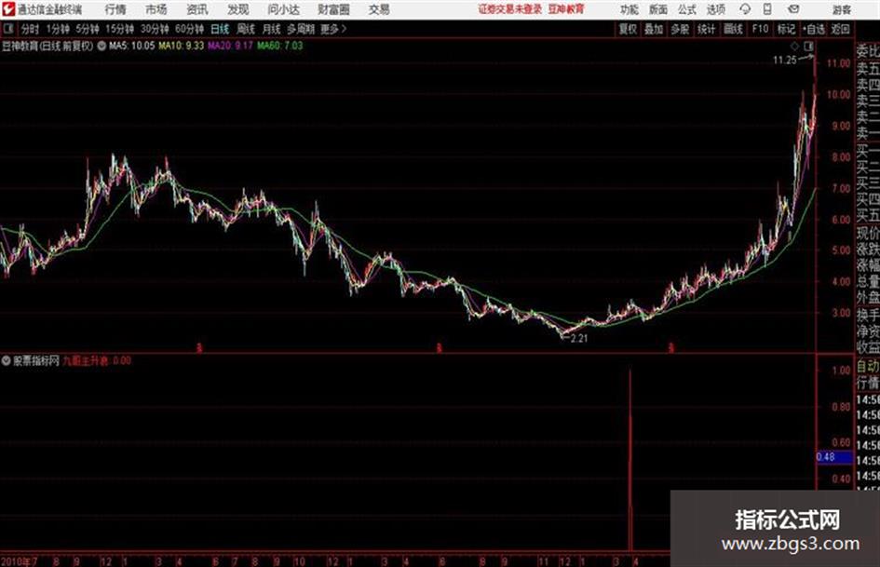Open the 版面 menu
The width and height of the screenshot is (880, 567).
tap(658, 9)
